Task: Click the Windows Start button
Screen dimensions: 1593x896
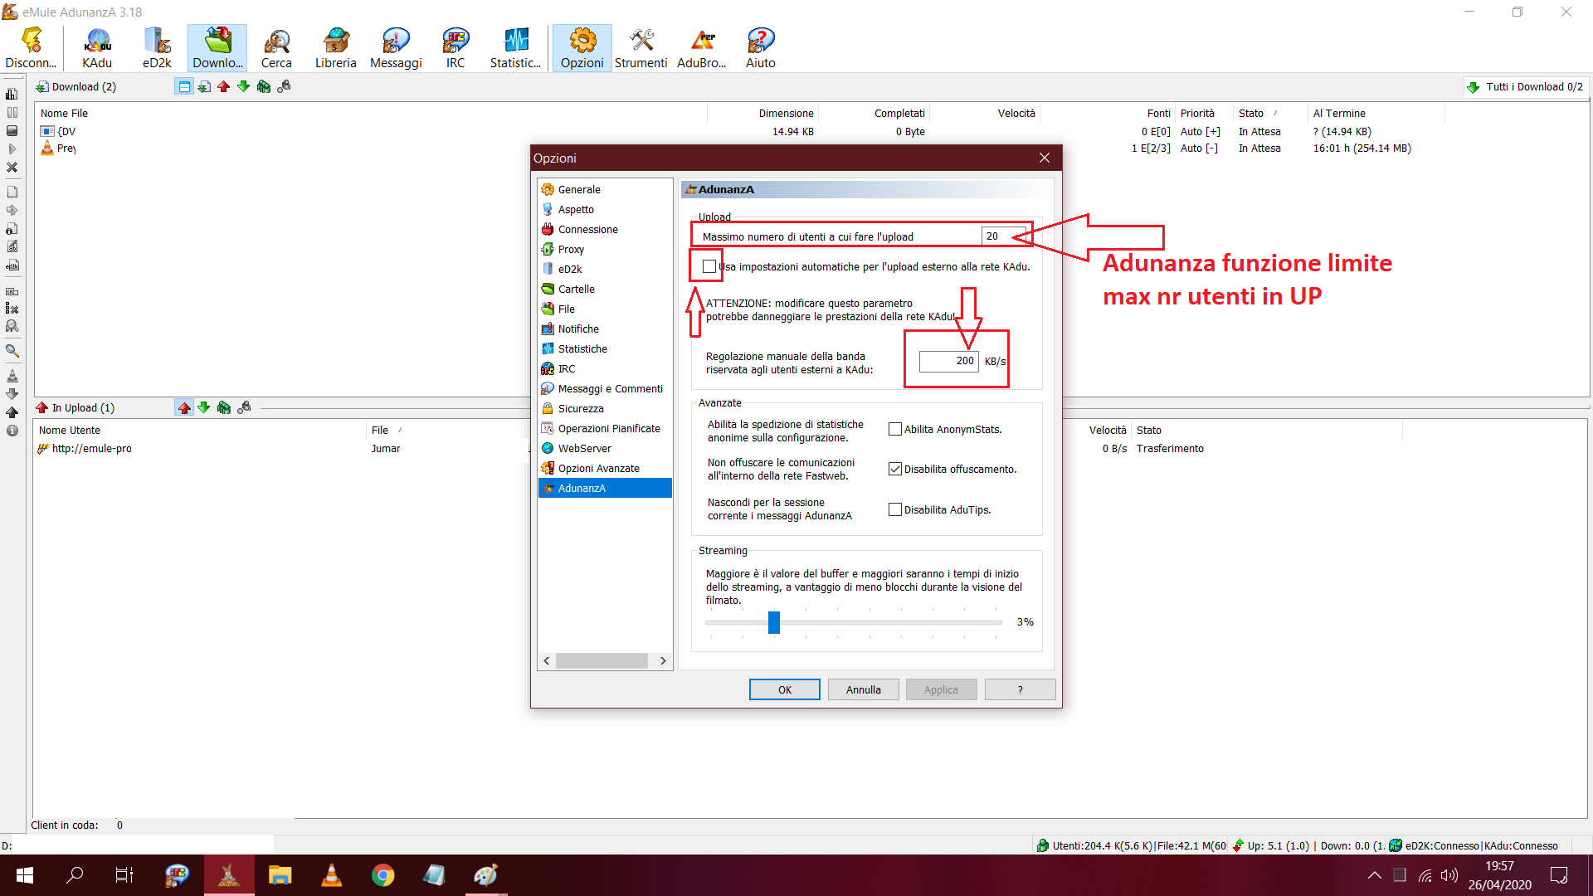Action: pos(25,875)
